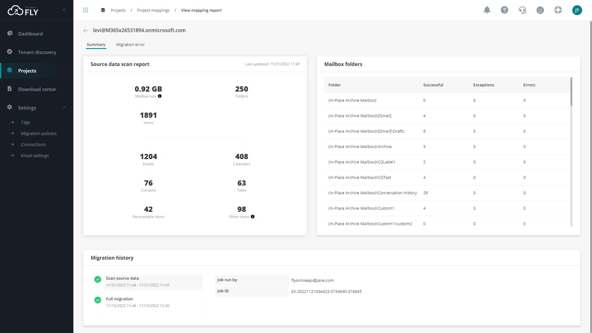Collapse the Settings menu chevron
This screenshot has width=592, height=333.
point(64,108)
